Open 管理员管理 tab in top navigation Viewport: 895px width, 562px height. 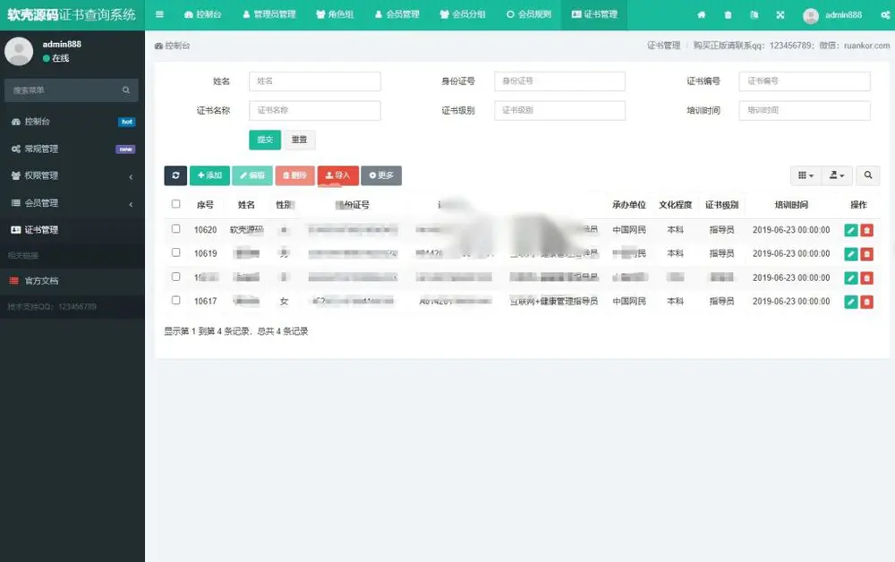(268, 14)
